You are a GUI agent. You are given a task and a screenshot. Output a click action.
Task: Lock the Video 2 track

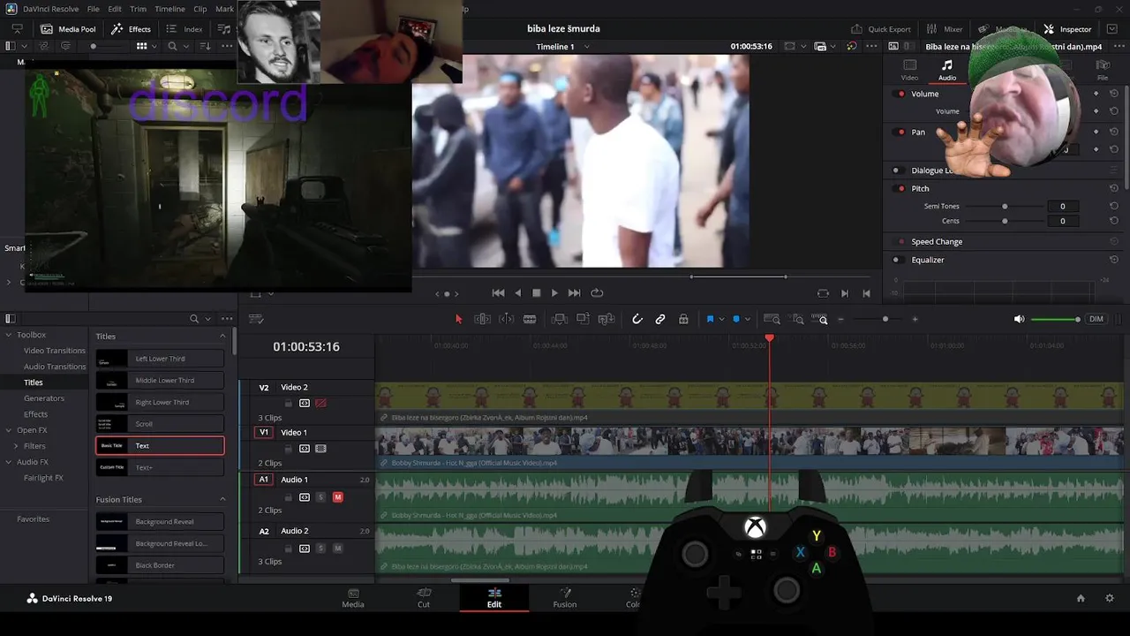pos(288,403)
